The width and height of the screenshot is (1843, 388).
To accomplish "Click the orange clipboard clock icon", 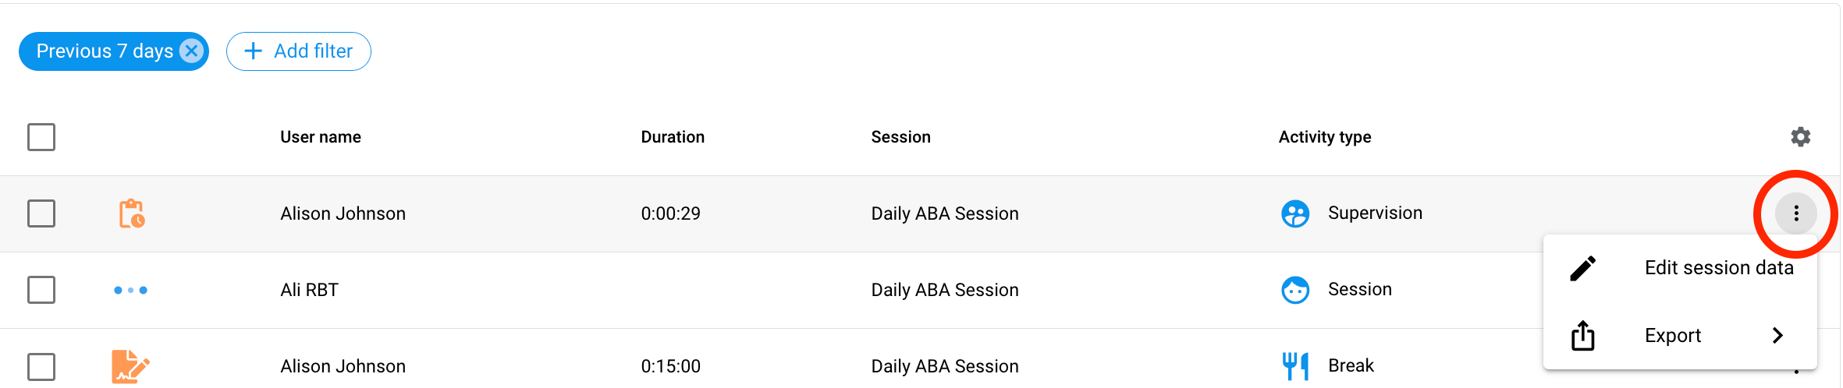I will click(131, 213).
